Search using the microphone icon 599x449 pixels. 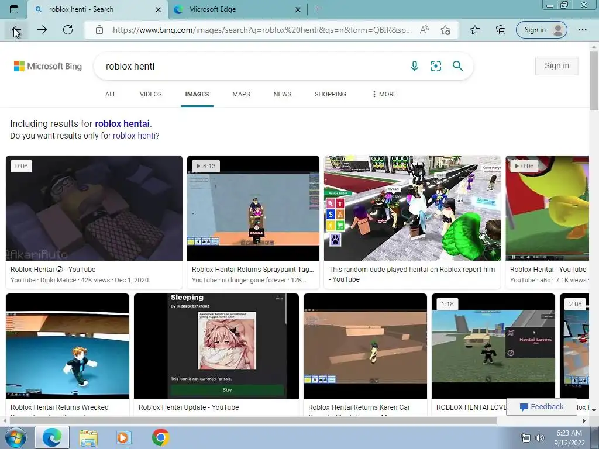(x=415, y=66)
